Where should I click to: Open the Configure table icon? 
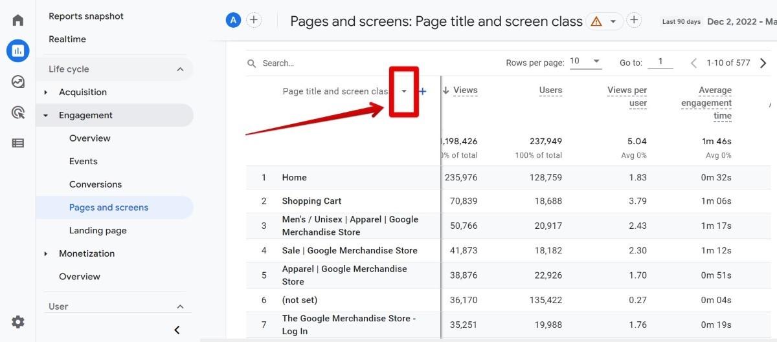17,144
